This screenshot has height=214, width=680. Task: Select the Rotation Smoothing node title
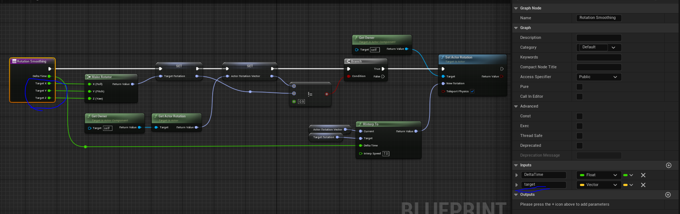tap(32, 61)
